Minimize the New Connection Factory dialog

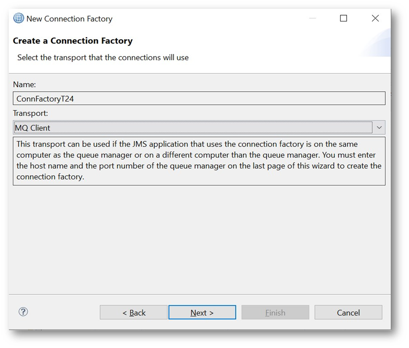tap(312, 19)
